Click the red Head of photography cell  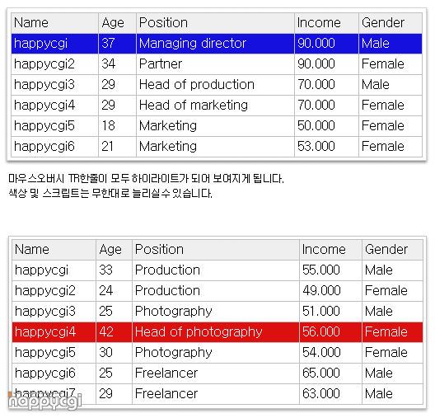tap(216, 332)
